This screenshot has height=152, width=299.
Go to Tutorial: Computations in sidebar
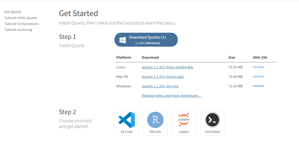coord(21,24)
